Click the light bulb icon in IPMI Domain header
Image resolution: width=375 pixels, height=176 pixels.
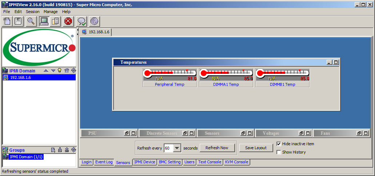(x=60, y=71)
